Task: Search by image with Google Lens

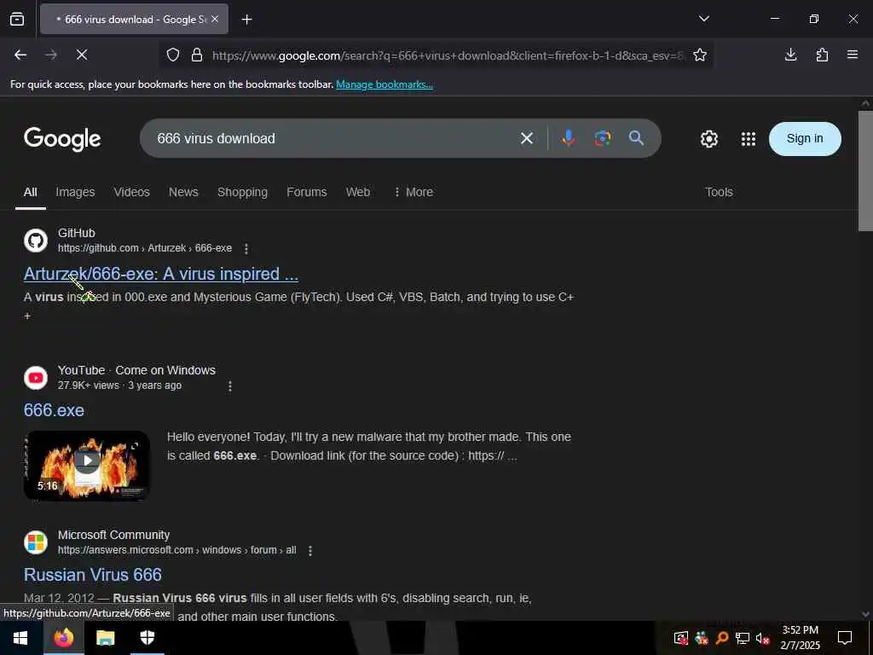Action: (603, 138)
